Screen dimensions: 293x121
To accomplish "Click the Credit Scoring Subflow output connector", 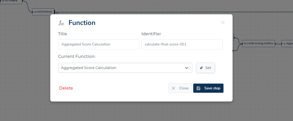I will (x=276, y=44).
